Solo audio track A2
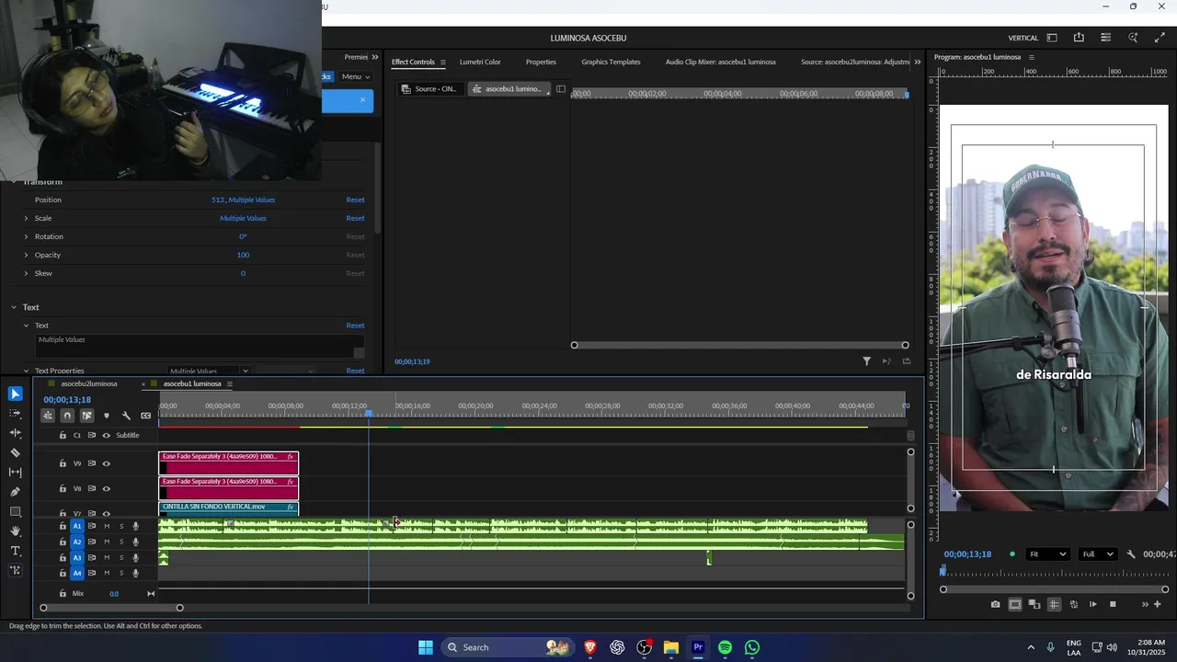The height and width of the screenshot is (662, 1177). (x=121, y=542)
